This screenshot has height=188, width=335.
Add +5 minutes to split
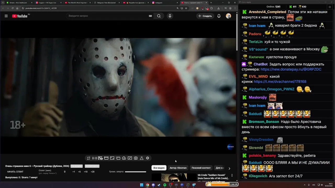point(79,172)
